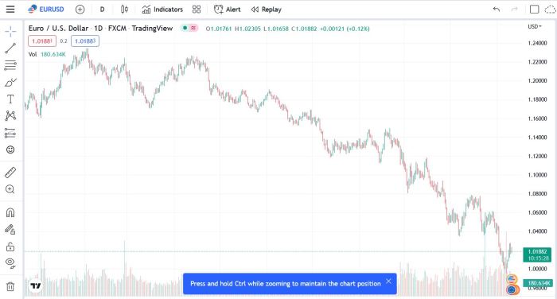Choose the brush drawing tool
Image resolution: width=557 pixels, height=299 pixels.
10,83
